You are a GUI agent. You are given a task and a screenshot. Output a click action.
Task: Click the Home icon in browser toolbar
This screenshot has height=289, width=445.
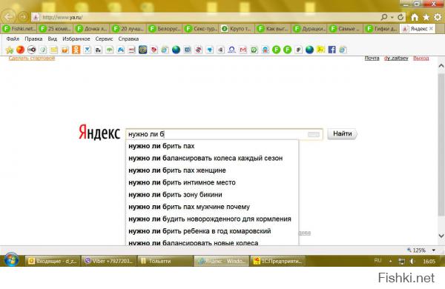coord(415,17)
